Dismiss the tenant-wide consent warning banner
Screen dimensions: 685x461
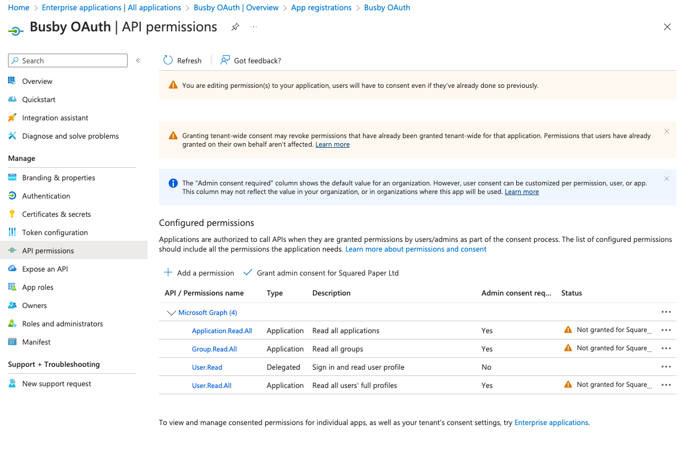[x=666, y=131]
